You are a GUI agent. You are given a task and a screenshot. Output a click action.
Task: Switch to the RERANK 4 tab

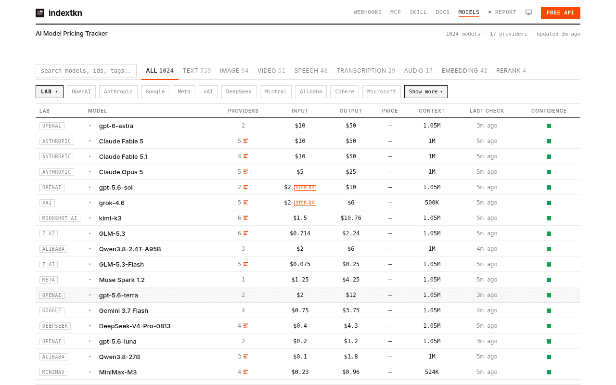click(x=511, y=71)
